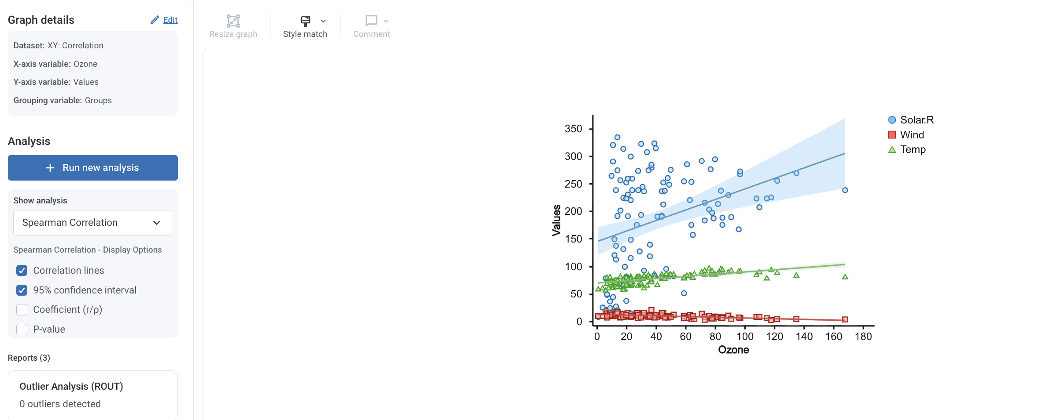The height and width of the screenshot is (420, 1038).
Task: Disable the 95% confidence interval checkbox
Action: point(22,290)
